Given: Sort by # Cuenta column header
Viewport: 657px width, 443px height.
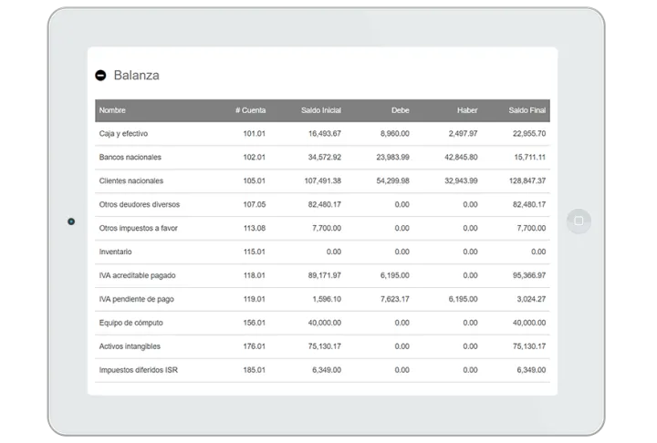Looking at the screenshot, I should click(250, 110).
